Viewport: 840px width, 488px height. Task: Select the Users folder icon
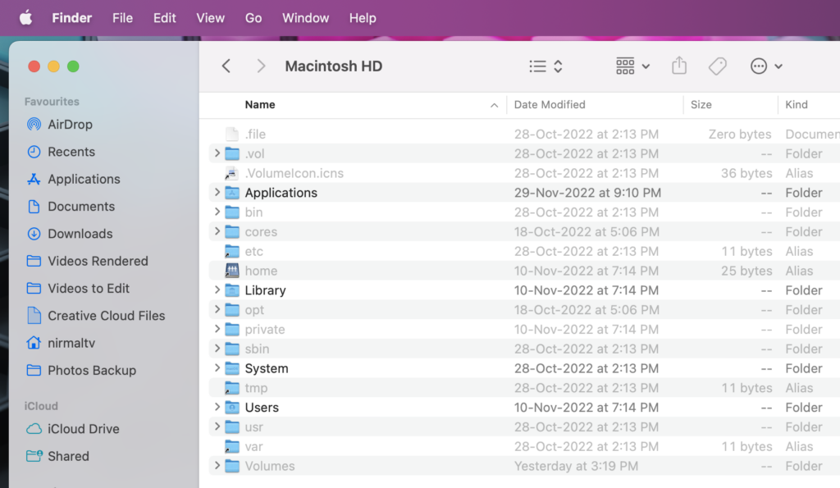[232, 407]
